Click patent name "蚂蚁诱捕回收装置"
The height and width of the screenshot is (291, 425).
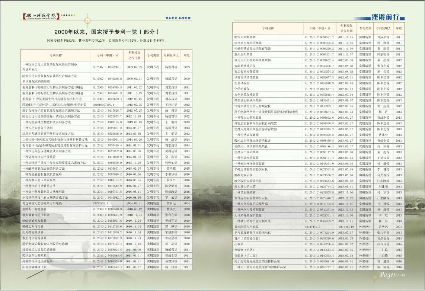(x=34, y=221)
